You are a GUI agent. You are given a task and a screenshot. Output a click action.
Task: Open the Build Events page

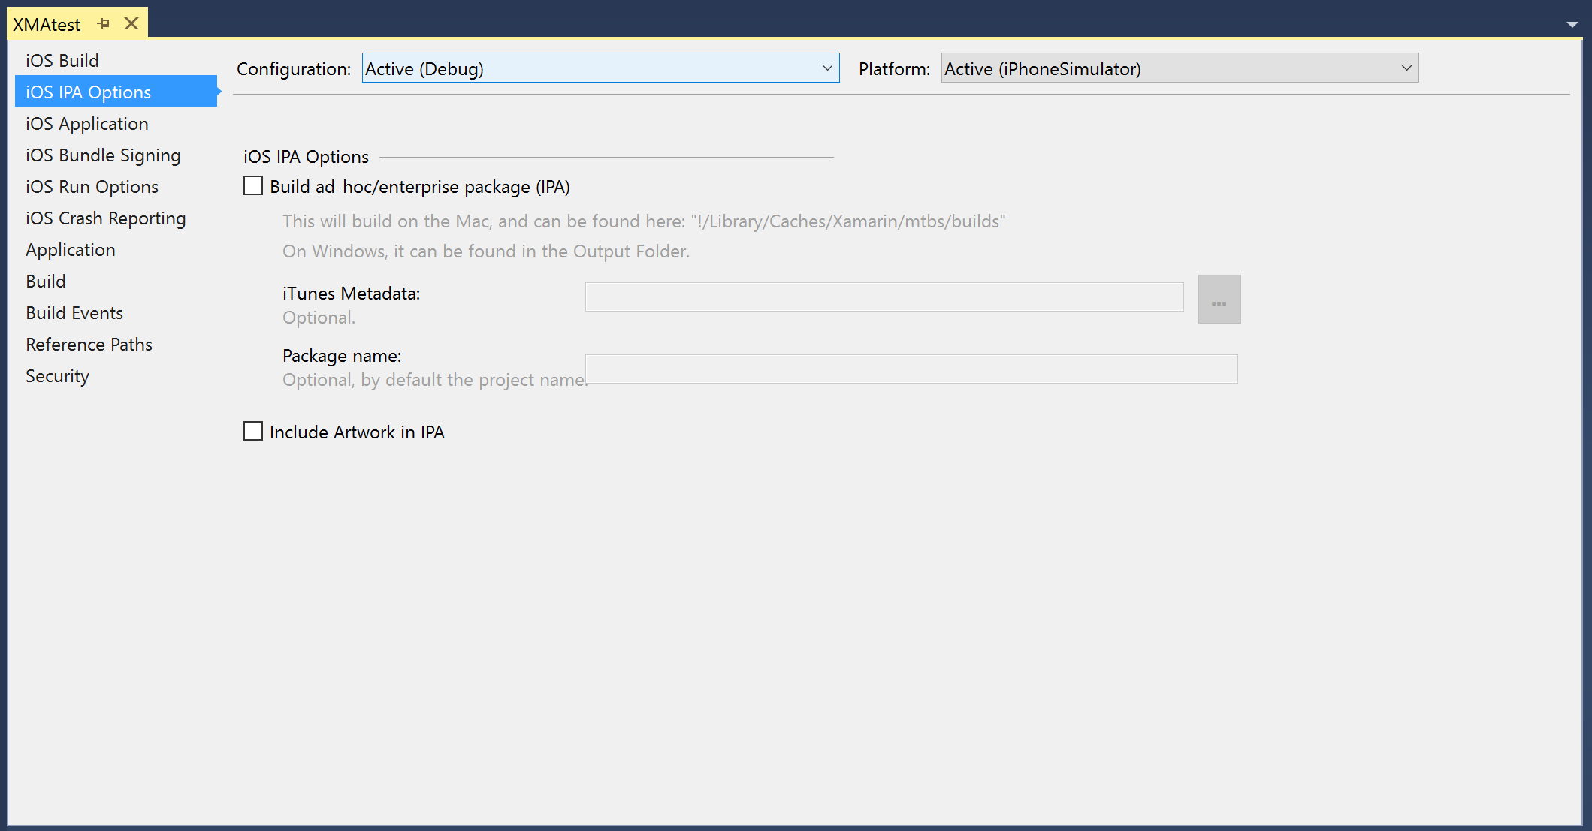[x=74, y=313]
